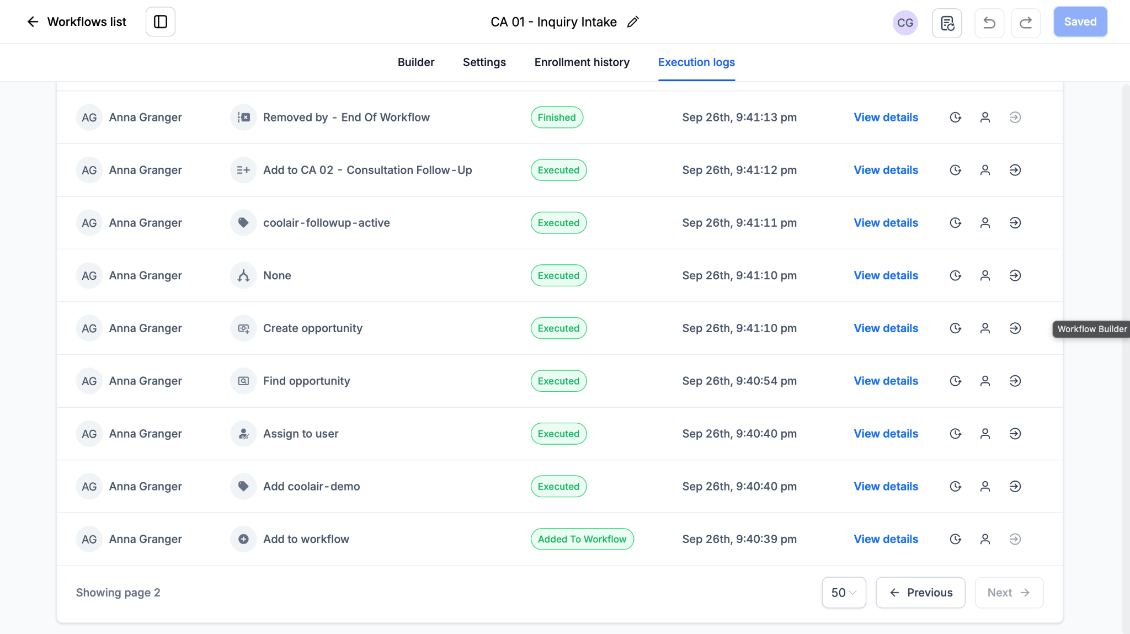Screen dimensions: 1130x634
Task: Open history clock icon in Create opportunity row
Action: (956, 328)
